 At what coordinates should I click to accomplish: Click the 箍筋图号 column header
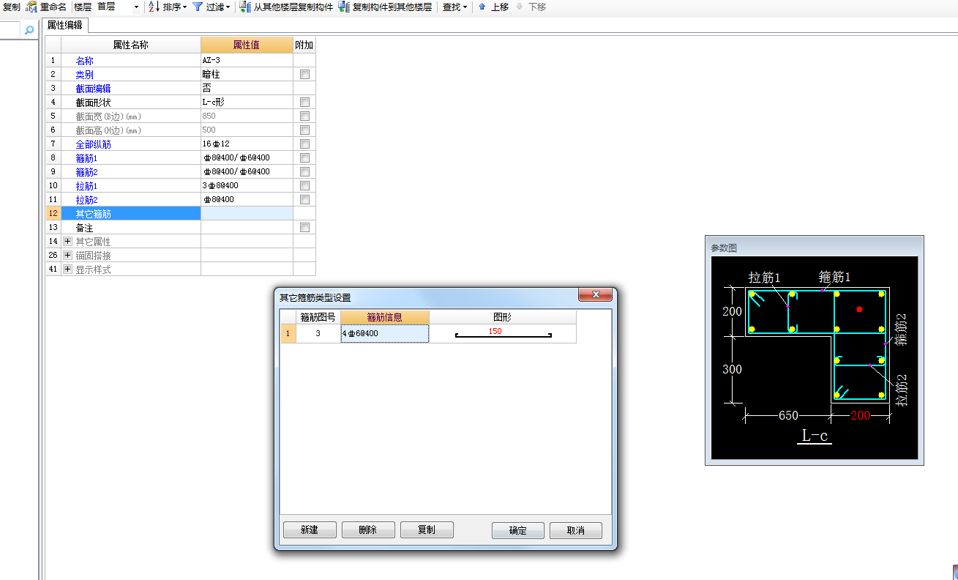[x=318, y=317]
